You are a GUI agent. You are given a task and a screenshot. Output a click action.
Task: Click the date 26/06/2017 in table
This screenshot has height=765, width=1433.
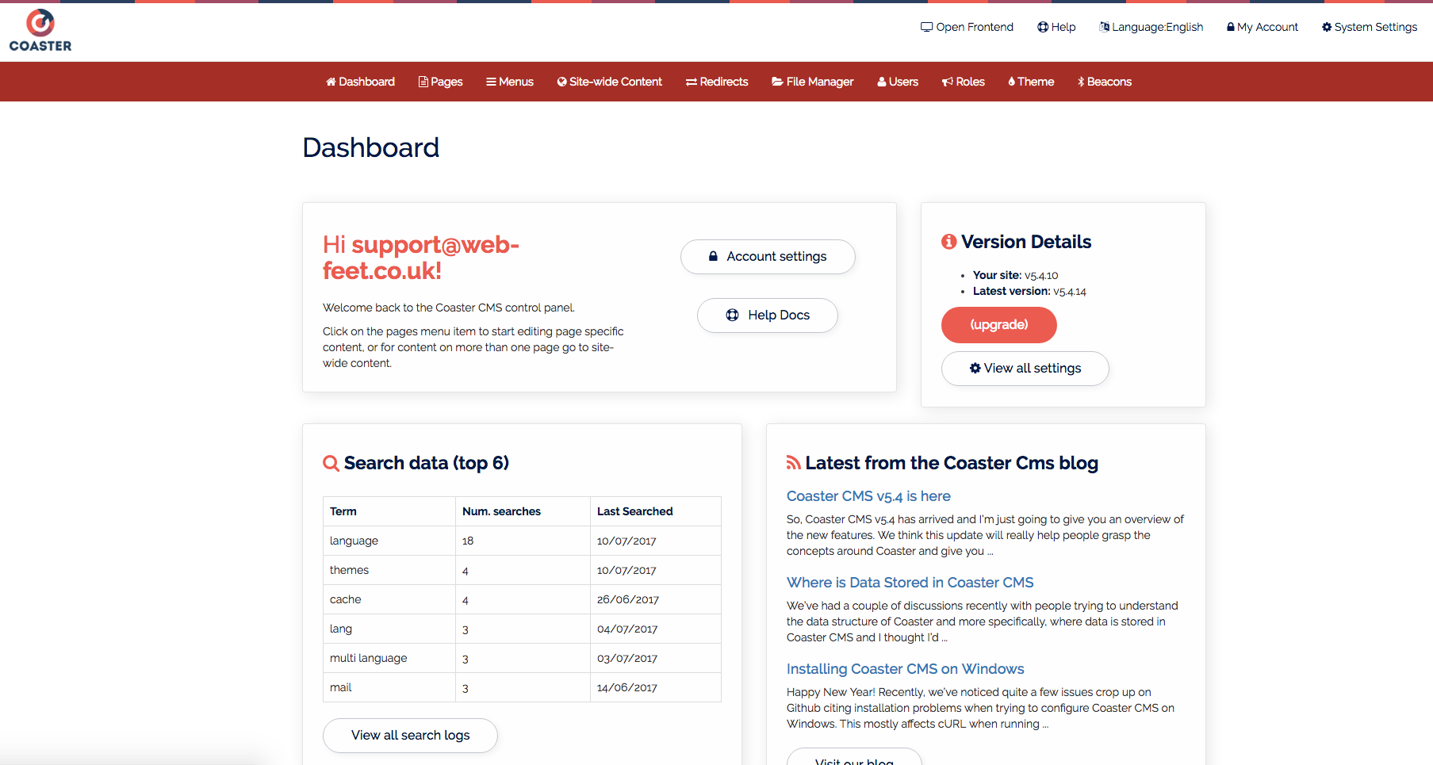pyautogui.click(x=628, y=600)
